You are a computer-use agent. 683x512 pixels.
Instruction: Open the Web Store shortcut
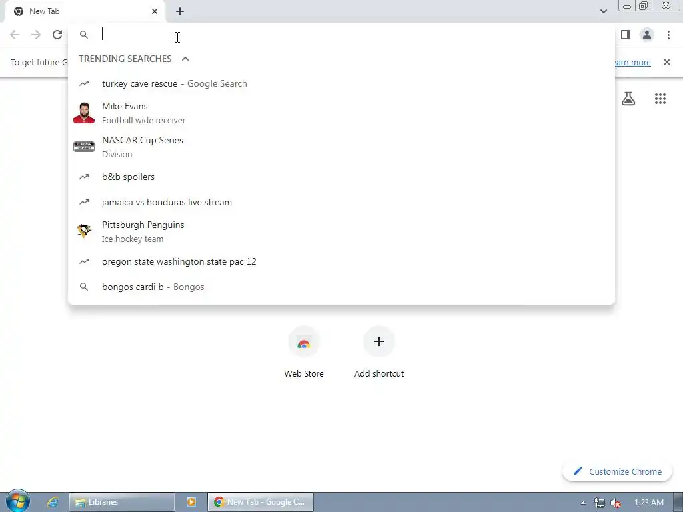click(304, 352)
